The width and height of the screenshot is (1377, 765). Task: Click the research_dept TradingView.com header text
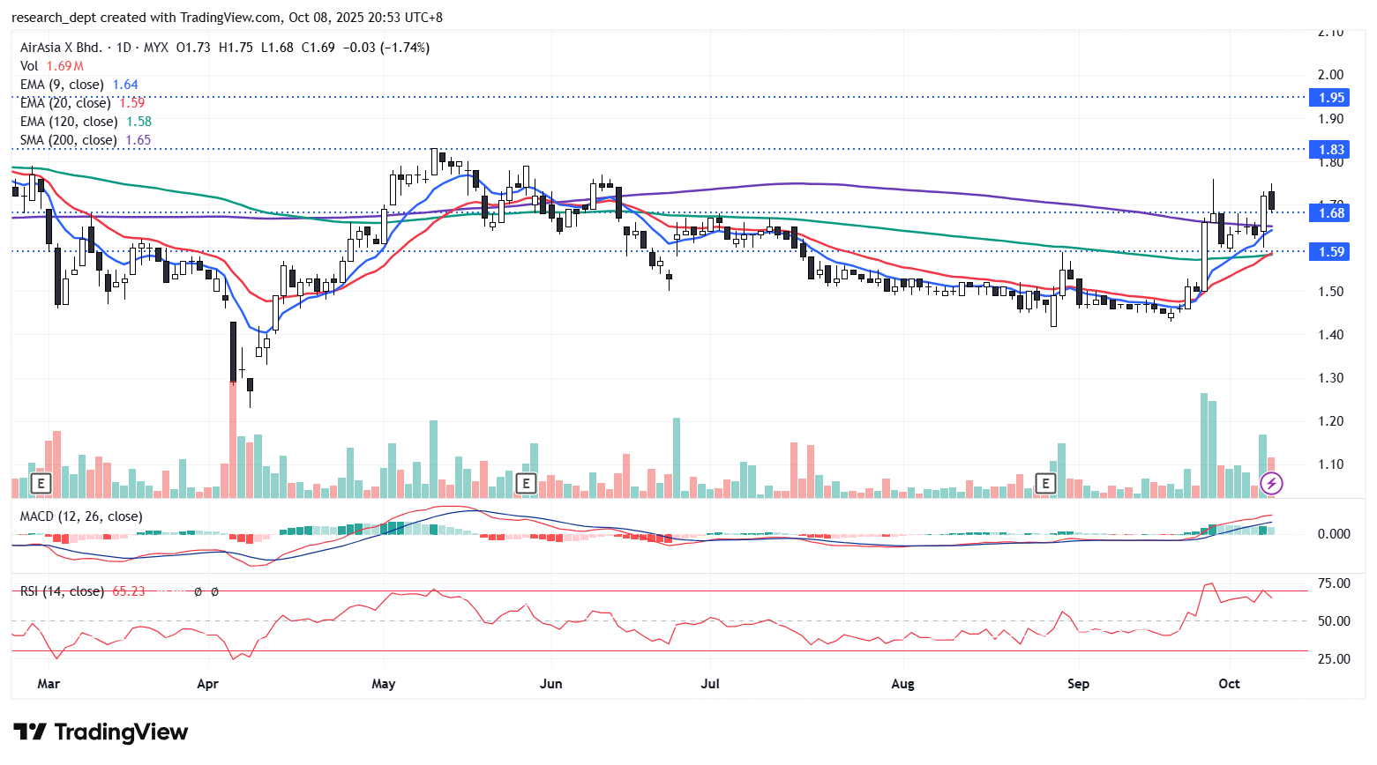point(227,18)
